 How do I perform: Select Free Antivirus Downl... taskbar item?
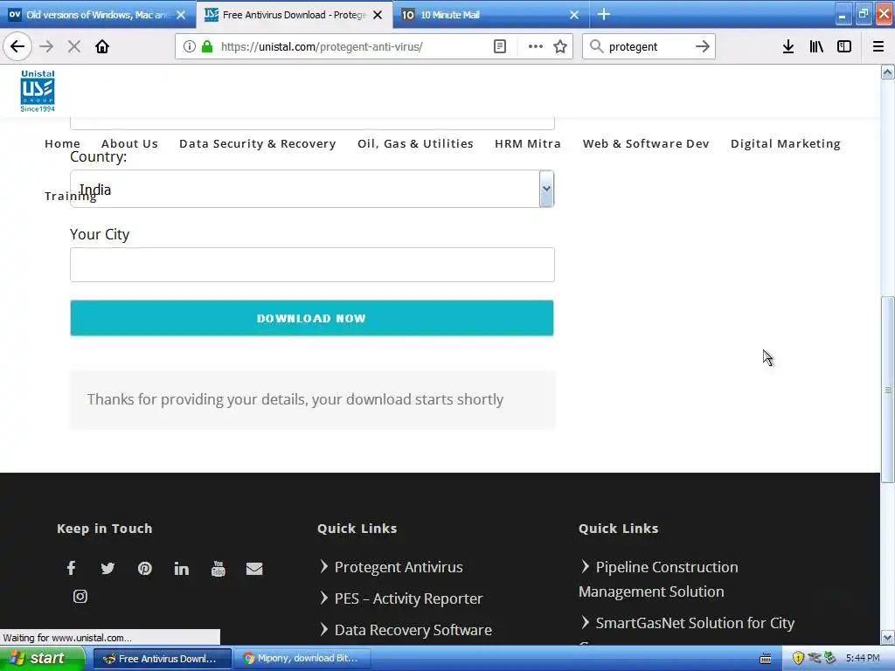point(163,659)
